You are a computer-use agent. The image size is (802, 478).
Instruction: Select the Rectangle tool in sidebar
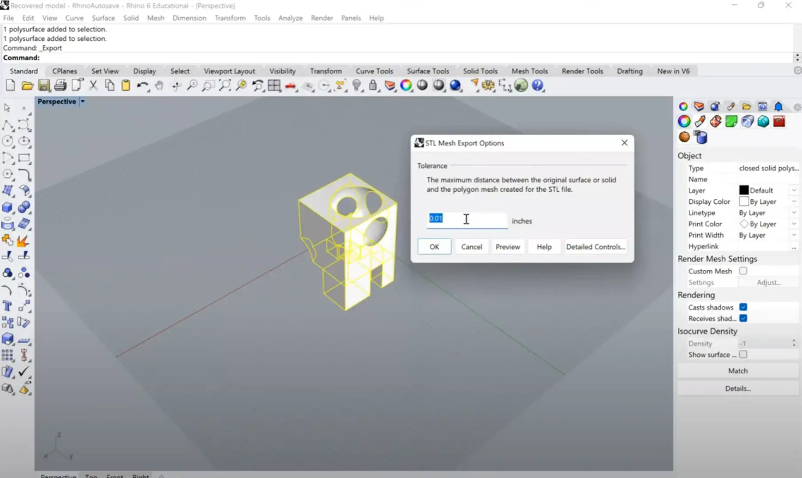(24, 158)
